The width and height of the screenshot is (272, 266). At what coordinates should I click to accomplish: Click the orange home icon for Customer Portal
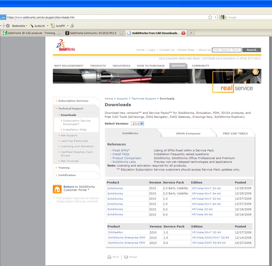click(57, 189)
